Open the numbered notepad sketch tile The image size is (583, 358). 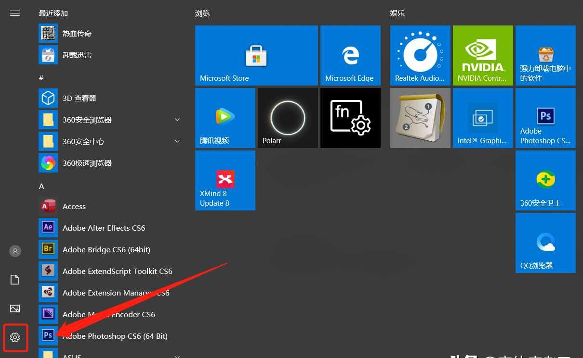420,118
